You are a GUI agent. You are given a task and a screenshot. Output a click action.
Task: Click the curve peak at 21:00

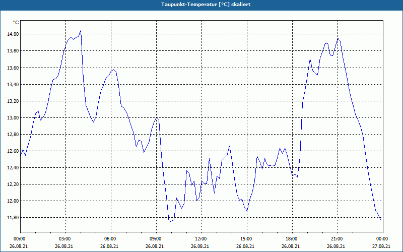[x=338, y=38]
